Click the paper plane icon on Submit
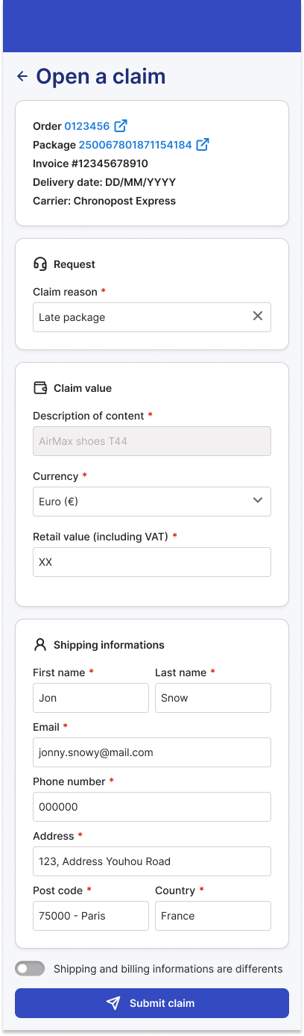Image resolution: width=304 pixels, height=1036 pixels. click(113, 1003)
